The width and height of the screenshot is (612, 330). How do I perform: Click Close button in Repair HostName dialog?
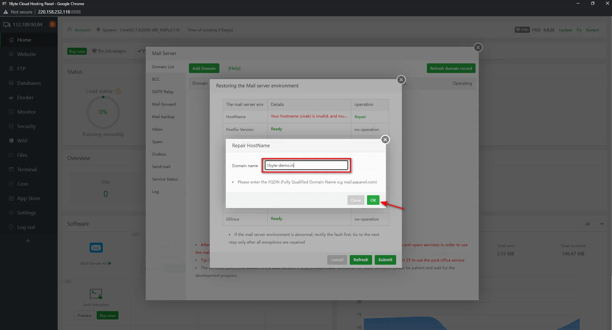pos(356,200)
